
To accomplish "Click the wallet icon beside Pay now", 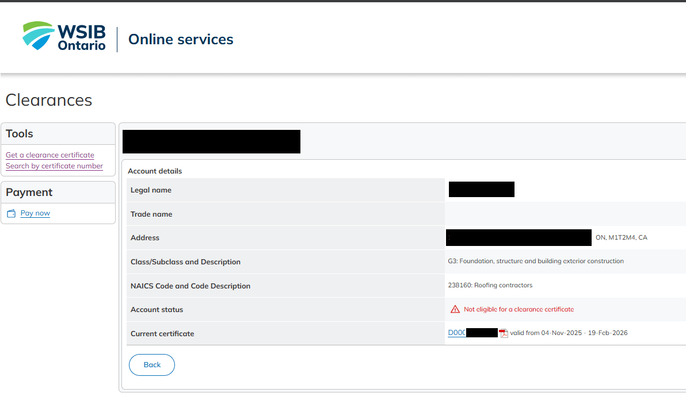I will click(x=12, y=214).
